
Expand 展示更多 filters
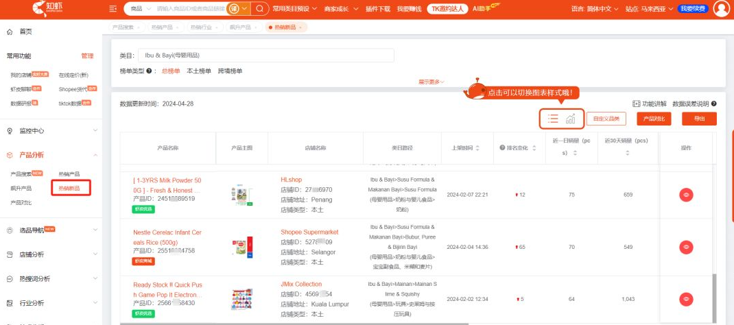[x=431, y=82]
